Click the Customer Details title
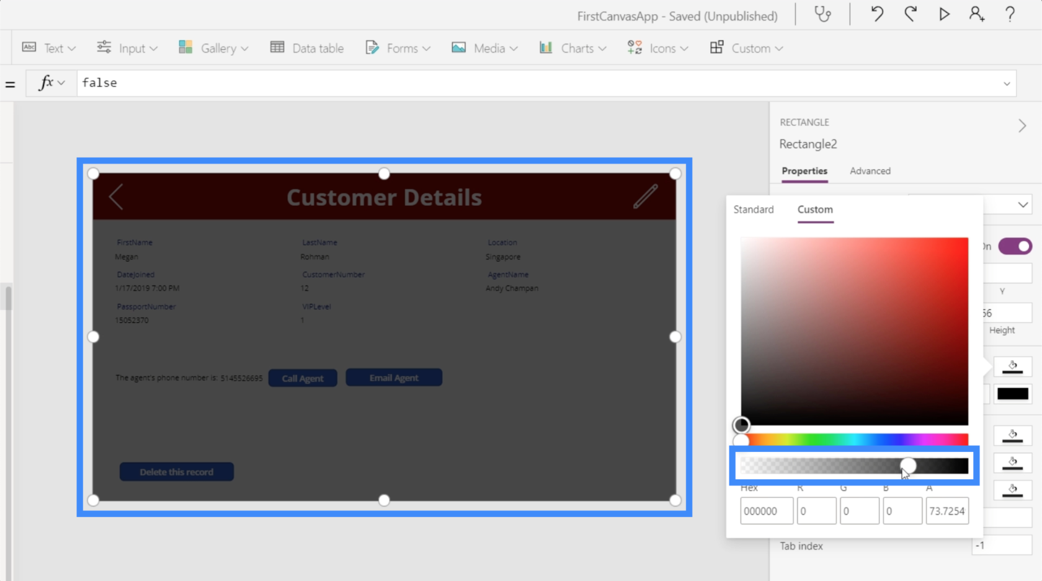 [x=384, y=197]
